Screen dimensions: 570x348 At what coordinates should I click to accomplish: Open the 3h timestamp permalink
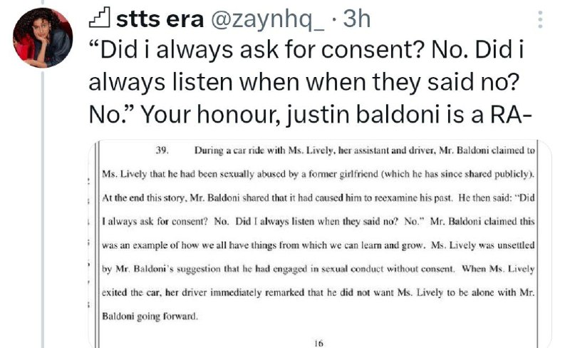pyautogui.click(x=357, y=19)
